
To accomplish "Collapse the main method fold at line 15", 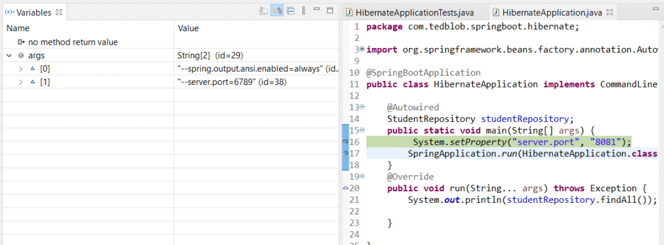I will point(362,130).
